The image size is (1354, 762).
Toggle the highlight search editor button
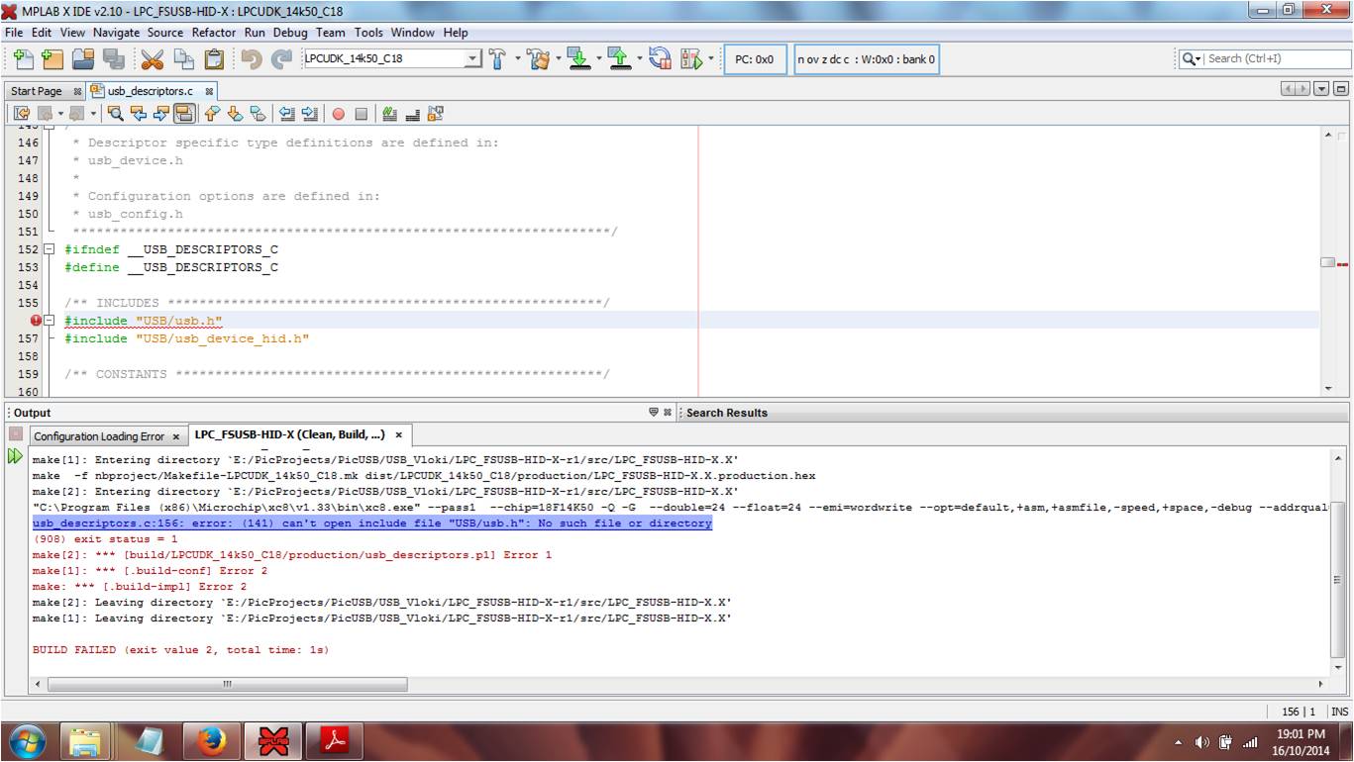coord(184,115)
